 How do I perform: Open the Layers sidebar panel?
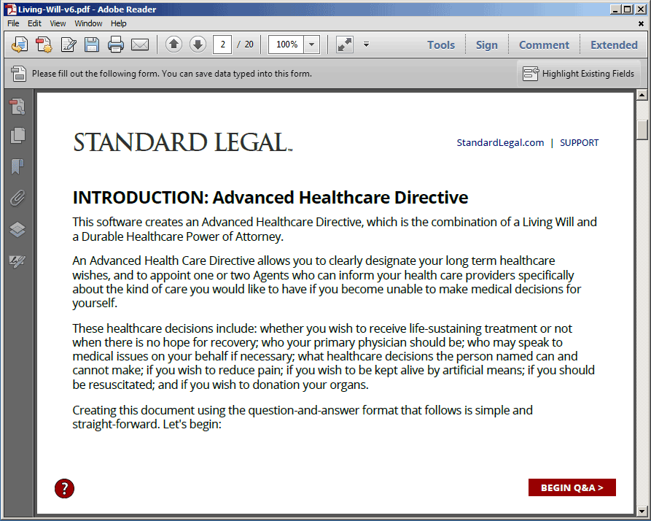click(x=17, y=229)
